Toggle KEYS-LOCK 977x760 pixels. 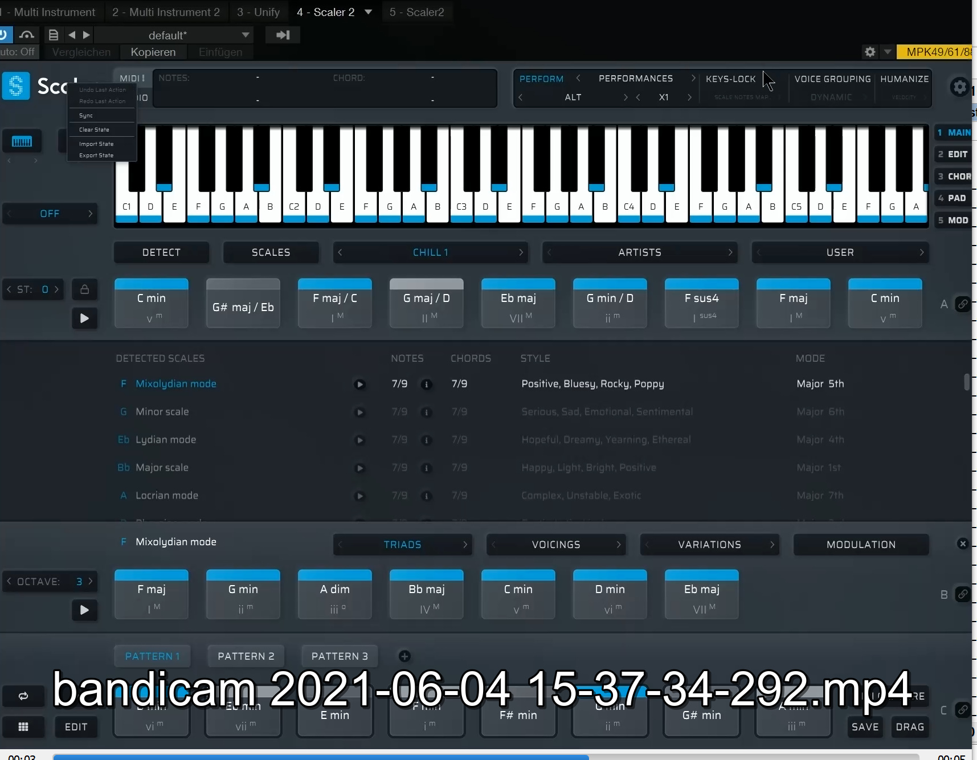731,79
